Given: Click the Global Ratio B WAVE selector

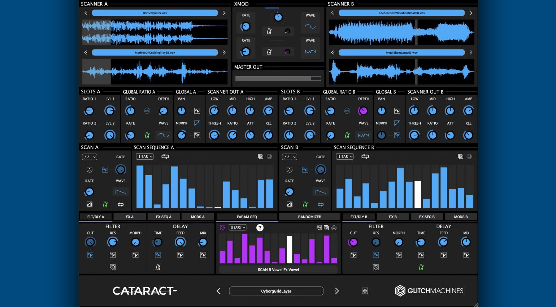Looking at the screenshot, I should coord(364,135).
